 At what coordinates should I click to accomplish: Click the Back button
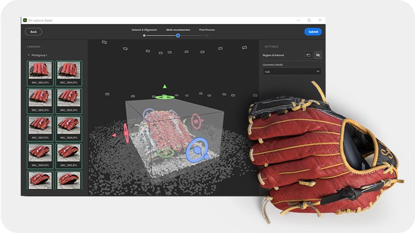coord(33,31)
